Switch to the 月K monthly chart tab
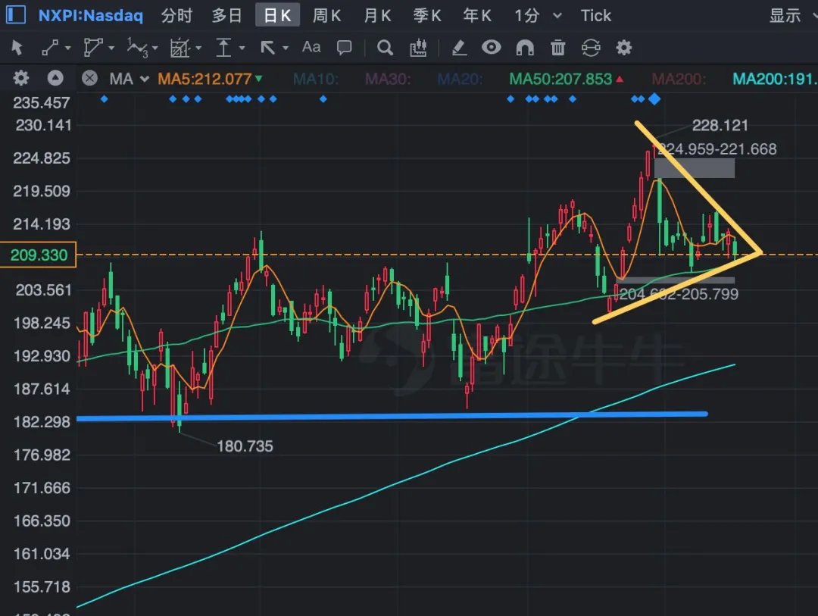 377,16
